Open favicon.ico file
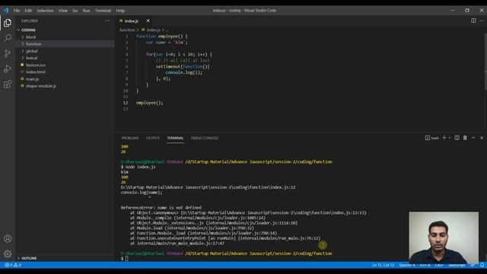487x274 pixels. click(36, 65)
